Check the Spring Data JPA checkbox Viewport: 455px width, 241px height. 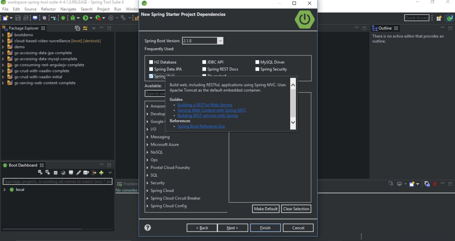(x=151, y=69)
